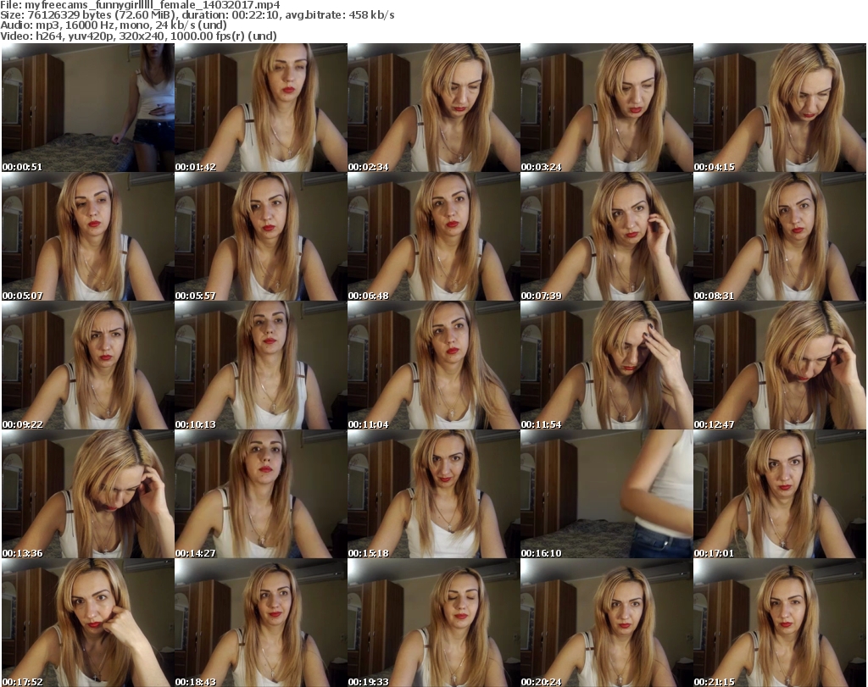
Task: Choose the 00:17:01 thumbnail
Action: 780,495
